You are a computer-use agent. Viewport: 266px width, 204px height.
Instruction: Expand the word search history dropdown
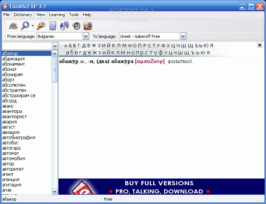(55, 46)
